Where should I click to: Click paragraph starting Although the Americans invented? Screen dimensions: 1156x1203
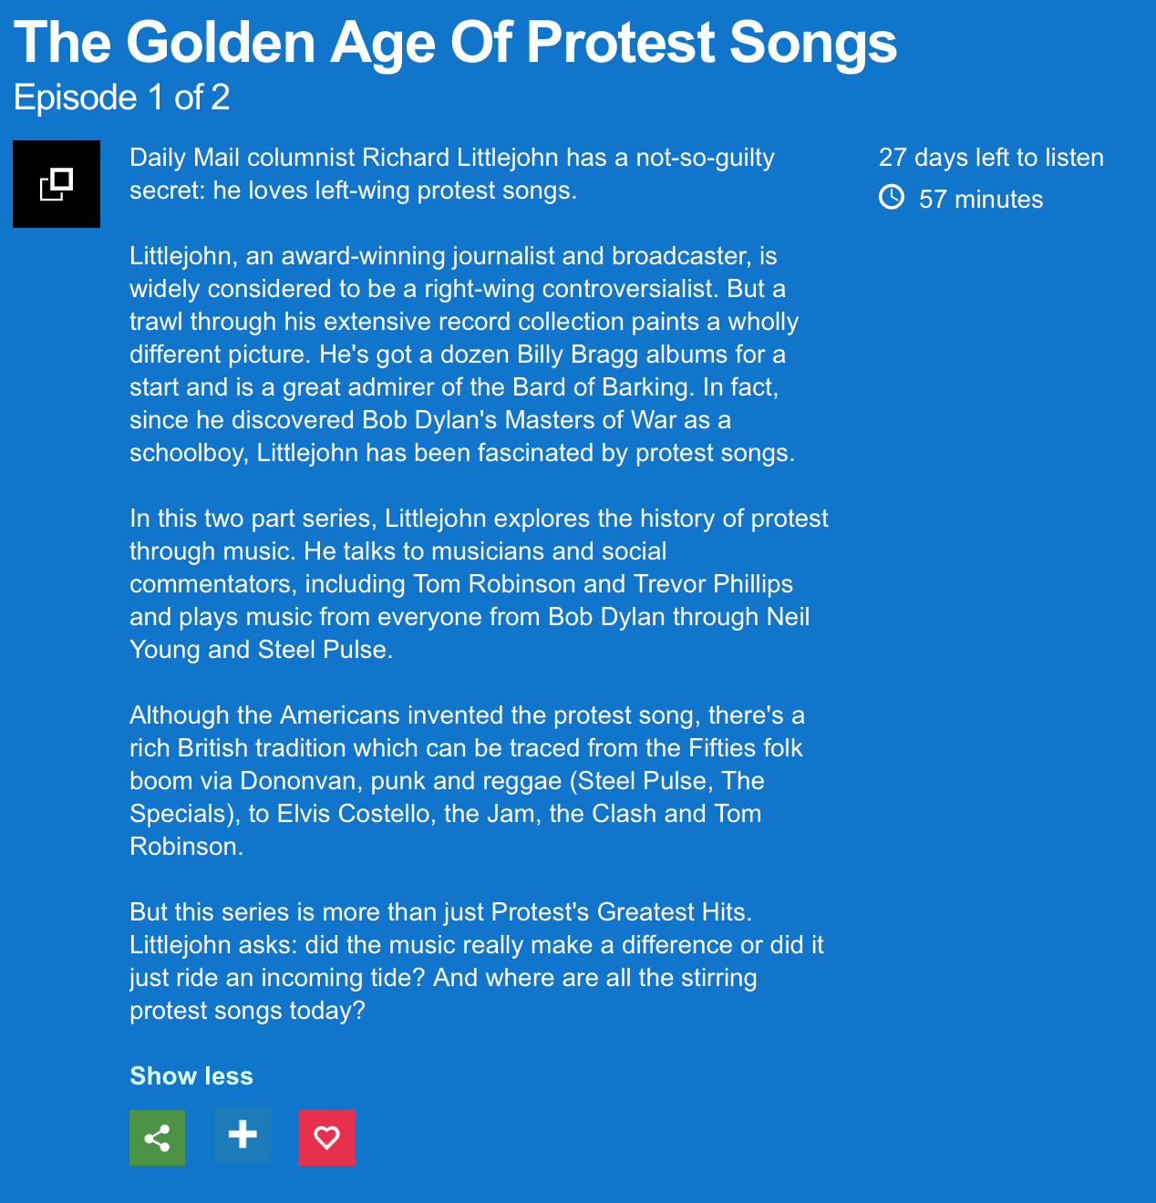click(x=466, y=780)
